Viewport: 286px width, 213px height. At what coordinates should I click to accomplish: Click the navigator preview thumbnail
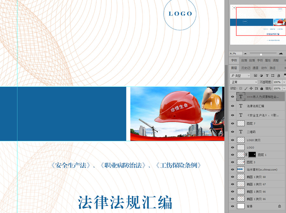258,25
